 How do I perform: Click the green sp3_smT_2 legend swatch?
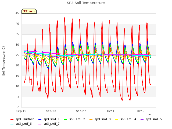(66, 119)
